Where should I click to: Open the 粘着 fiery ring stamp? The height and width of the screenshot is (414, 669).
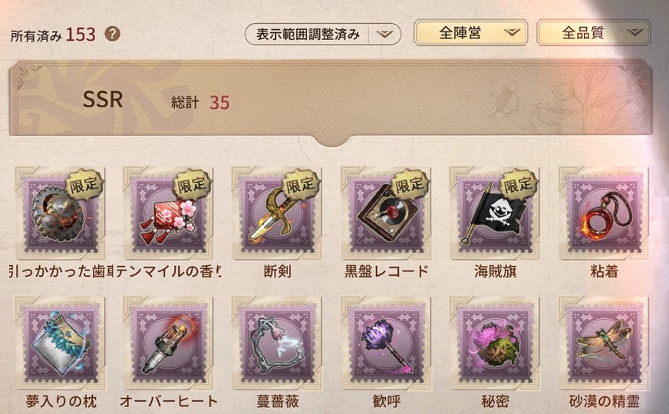[604, 213]
